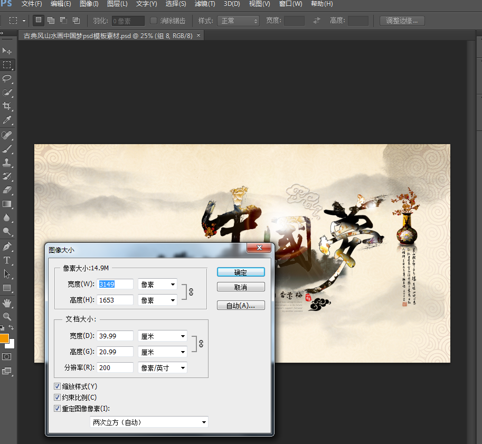Open the document height 厘米 dropdown
The height and width of the screenshot is (444, 482).
(x=163, y=352)
